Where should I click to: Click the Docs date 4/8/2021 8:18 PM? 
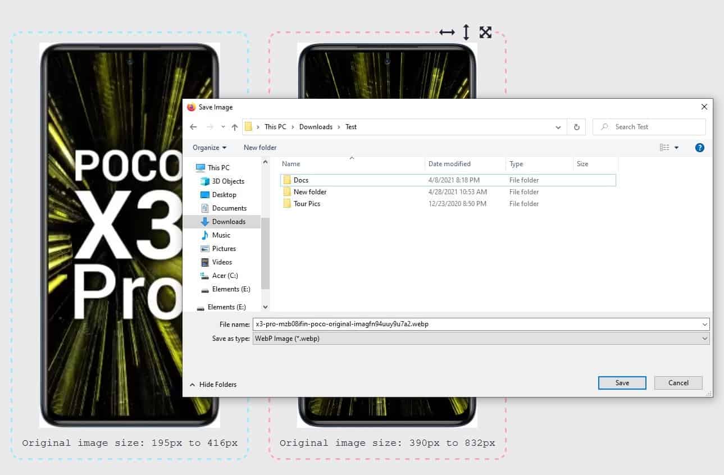coord(454,180)
